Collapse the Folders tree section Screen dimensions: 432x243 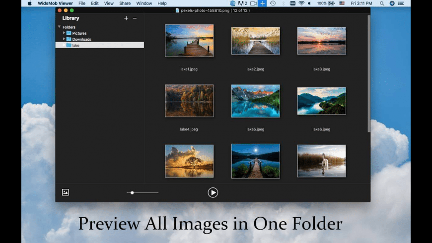pyautogui.click(x=60, y=27)
